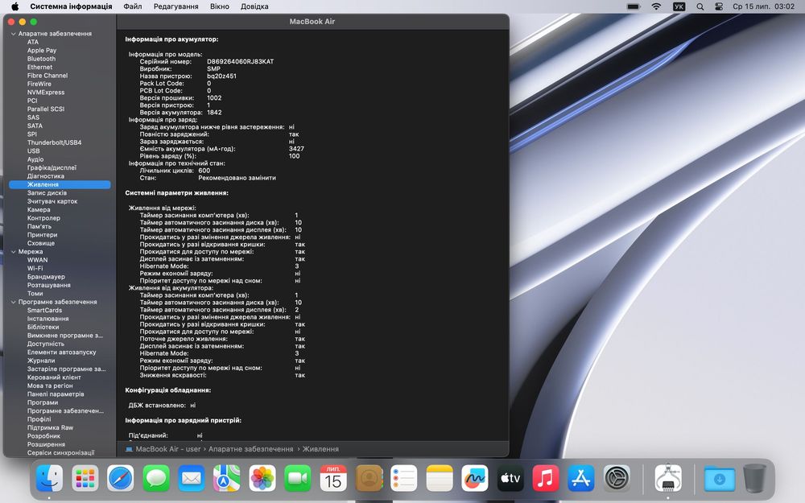Open Music app in Dock
The image size is (805, 503).
546,478
